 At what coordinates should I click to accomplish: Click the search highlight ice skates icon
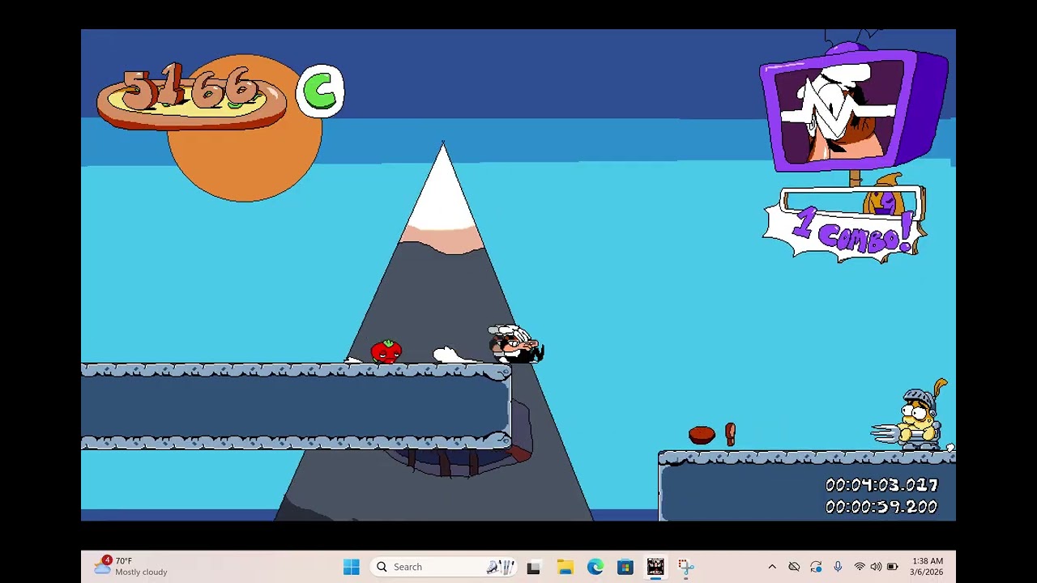[x=501, y=567]
